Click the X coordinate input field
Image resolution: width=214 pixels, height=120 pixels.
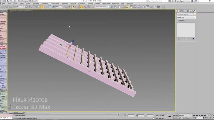[131, 116]
